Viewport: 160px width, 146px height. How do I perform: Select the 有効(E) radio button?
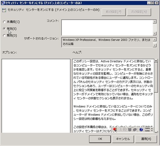click(4, 29)
